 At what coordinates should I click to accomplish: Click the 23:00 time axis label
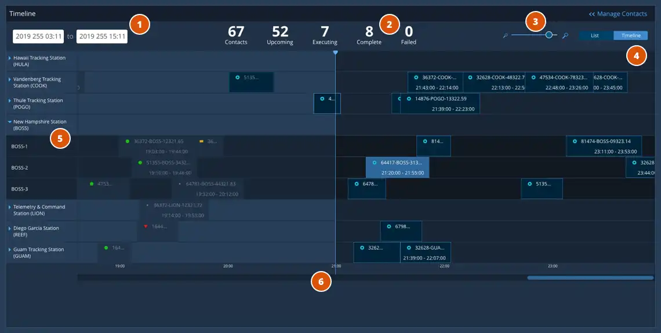553,266
